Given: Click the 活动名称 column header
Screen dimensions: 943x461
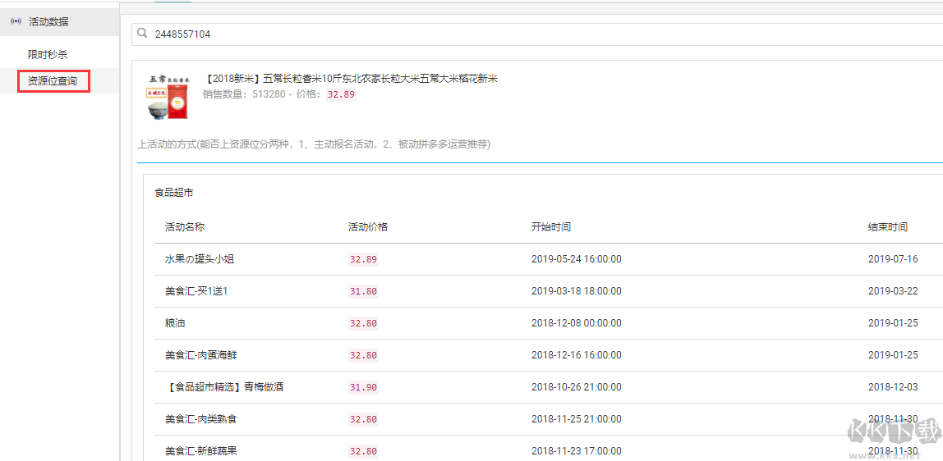Looking at the screenshot, I should coord(185,227).
